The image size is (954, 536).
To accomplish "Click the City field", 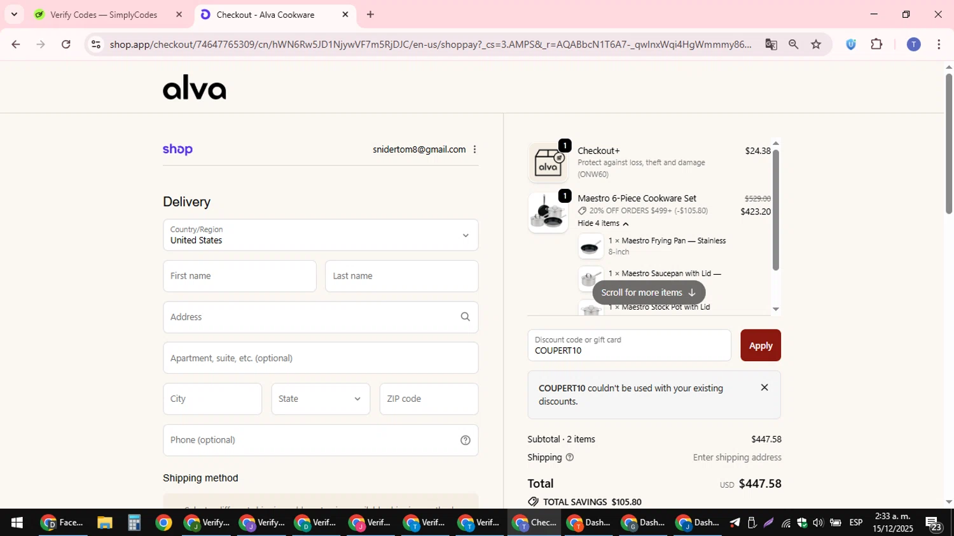I will (212, 399).
